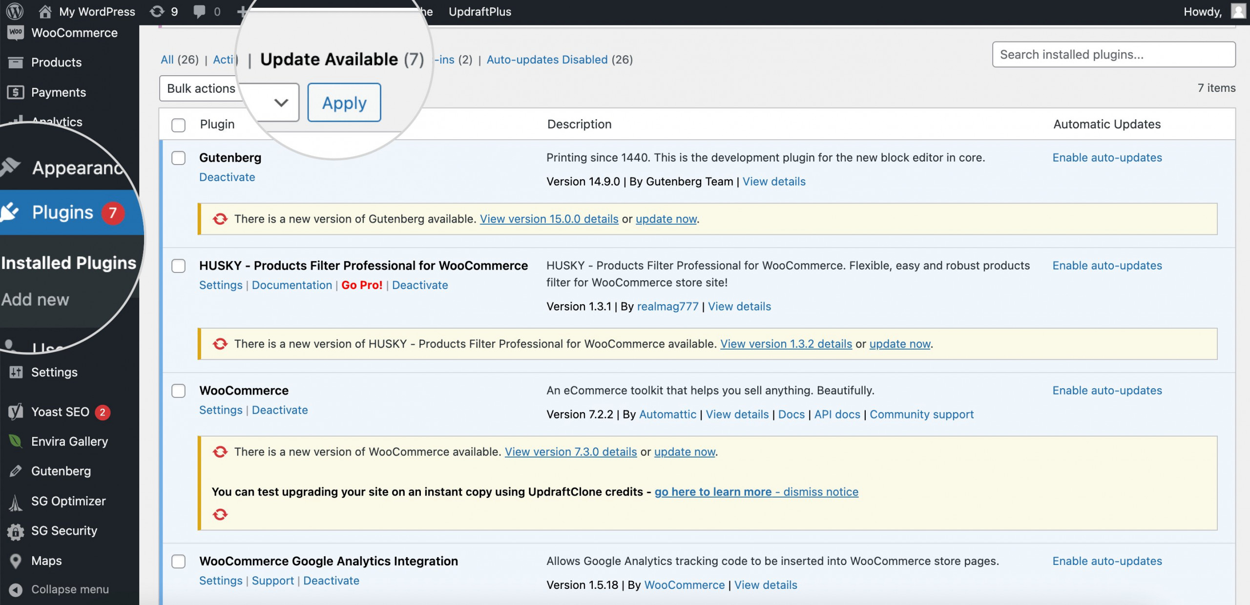
Task: Click the Collapse menu arrow icon
Action: 16,589
